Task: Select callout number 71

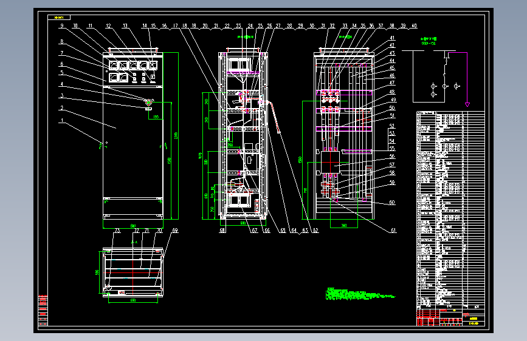Action: click(147, 230)
